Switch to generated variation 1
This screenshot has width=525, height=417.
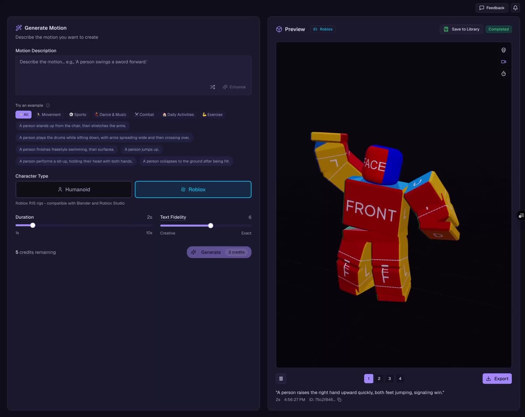tap(368, 378)
